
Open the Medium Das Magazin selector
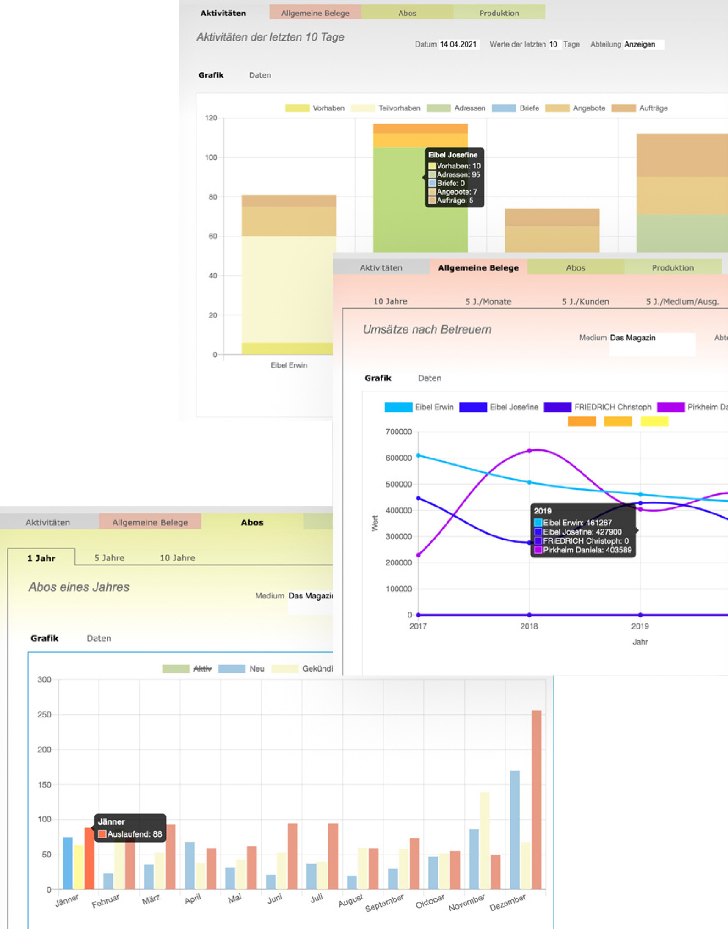(x=652, y=344)
